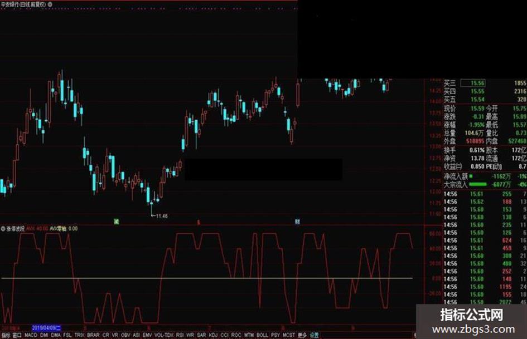Load the KDJ indicator
Viewport: 527px width, 339px height.
[x=213, y=335]
